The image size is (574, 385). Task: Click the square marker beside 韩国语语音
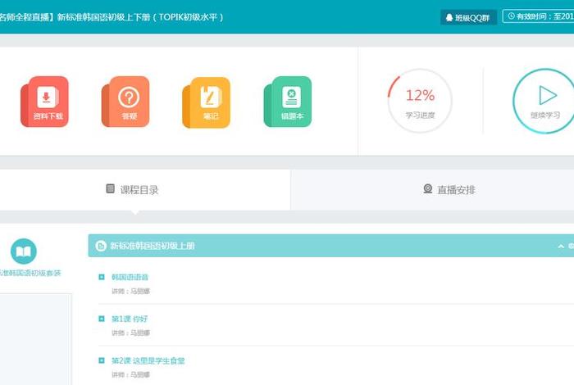click(102, 277)
